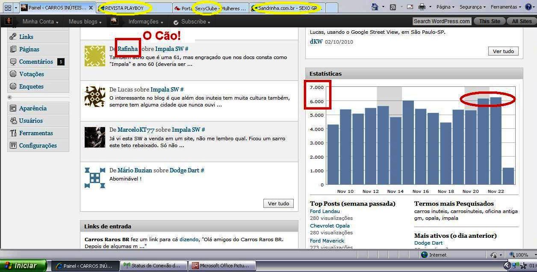The height and width of the screenshot is (272, 537).
Task: Click the RSS feeds icon
Action: click(x=393, y=7)
